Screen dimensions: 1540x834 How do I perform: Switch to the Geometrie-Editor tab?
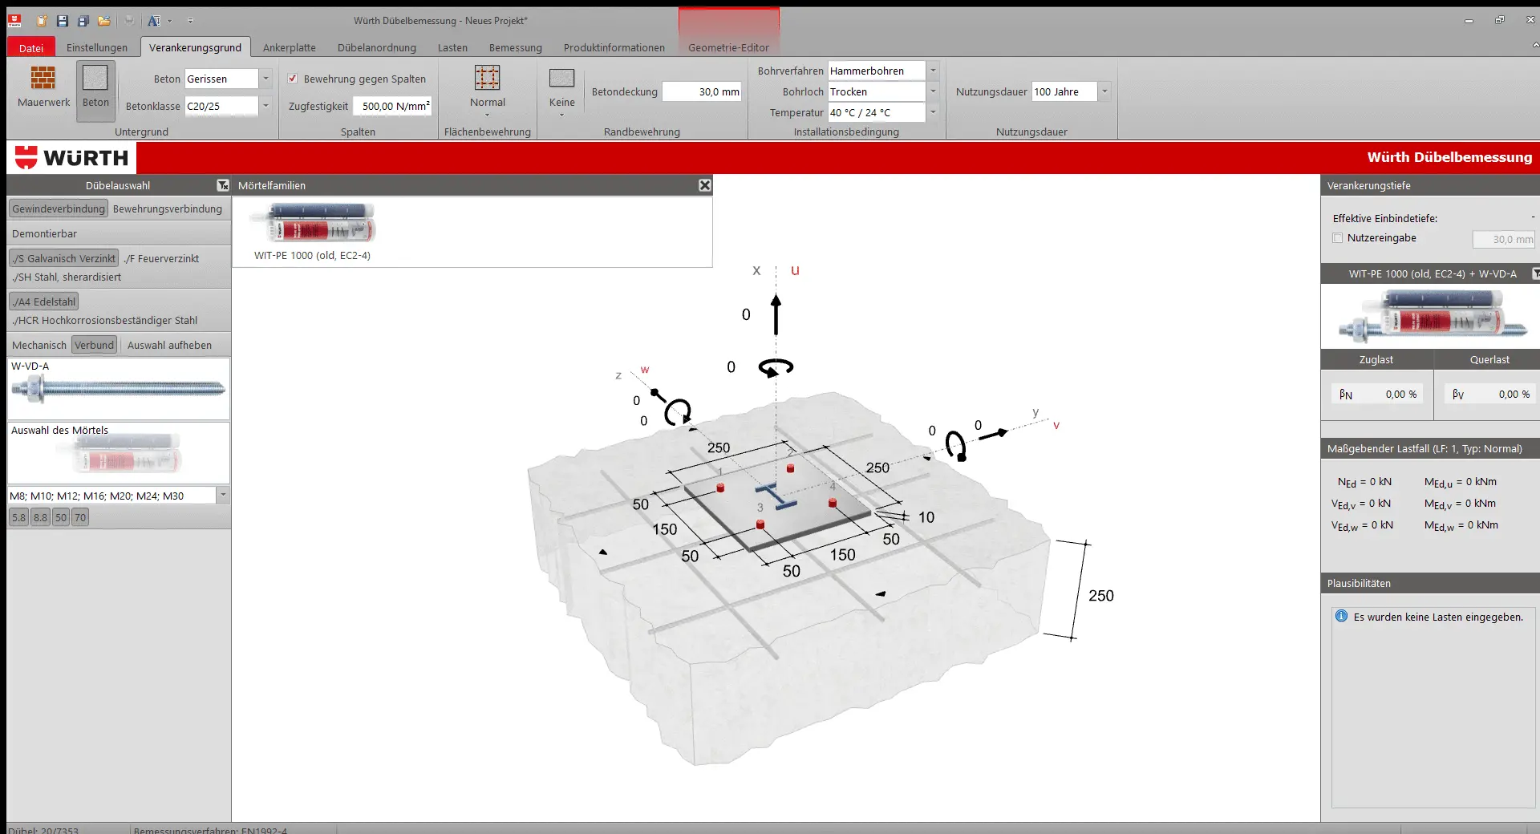point(728,47)
